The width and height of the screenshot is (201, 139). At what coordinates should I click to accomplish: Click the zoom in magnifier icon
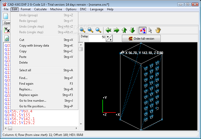tap(82, 30)
